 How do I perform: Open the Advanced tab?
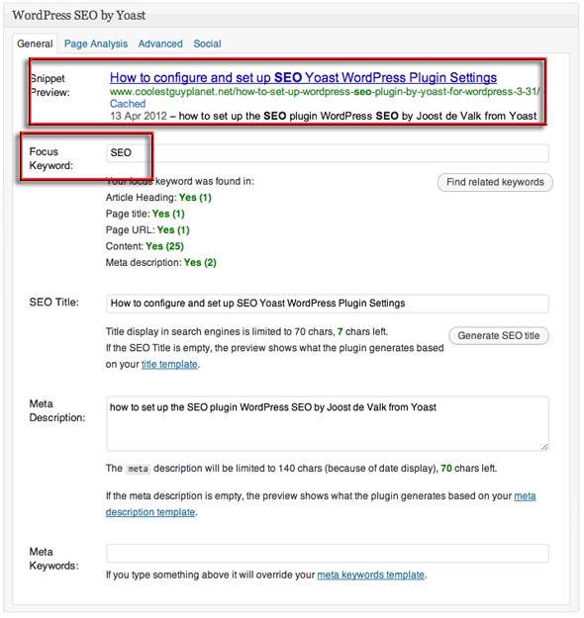click(x=160, y=44)
